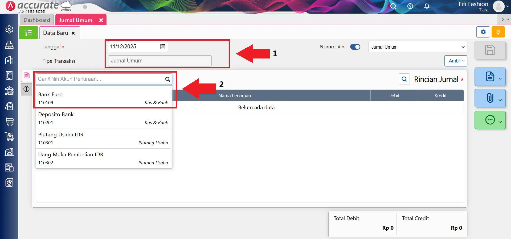The height and width of the screenshot is (239, 511).
Task: Open the help question mark icon
Action: (410, 6)
